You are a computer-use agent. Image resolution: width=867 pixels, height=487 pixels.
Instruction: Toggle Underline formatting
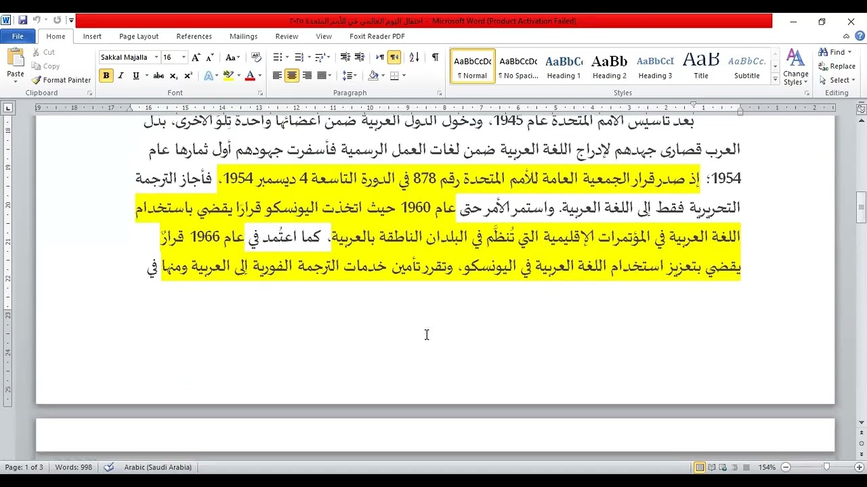(x=135, y=76)
